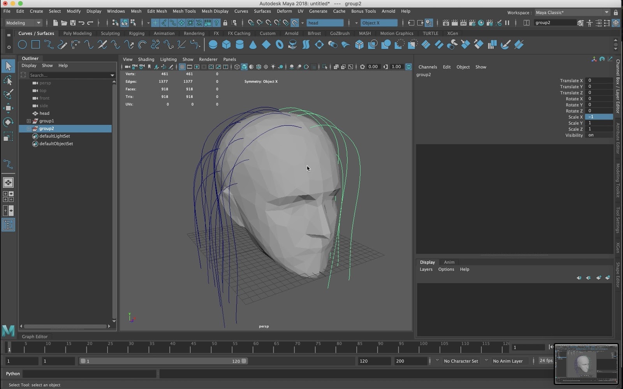Switch to the Anim layer tab
This screenshot has width=623, height=389.
(x=449, y=262)
